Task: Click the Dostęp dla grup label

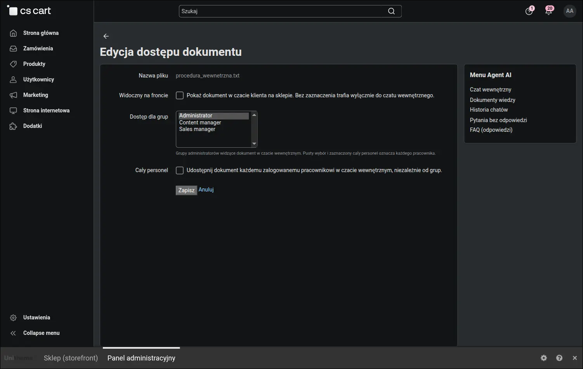Action: pyautogui.click(x=149, y=117)
